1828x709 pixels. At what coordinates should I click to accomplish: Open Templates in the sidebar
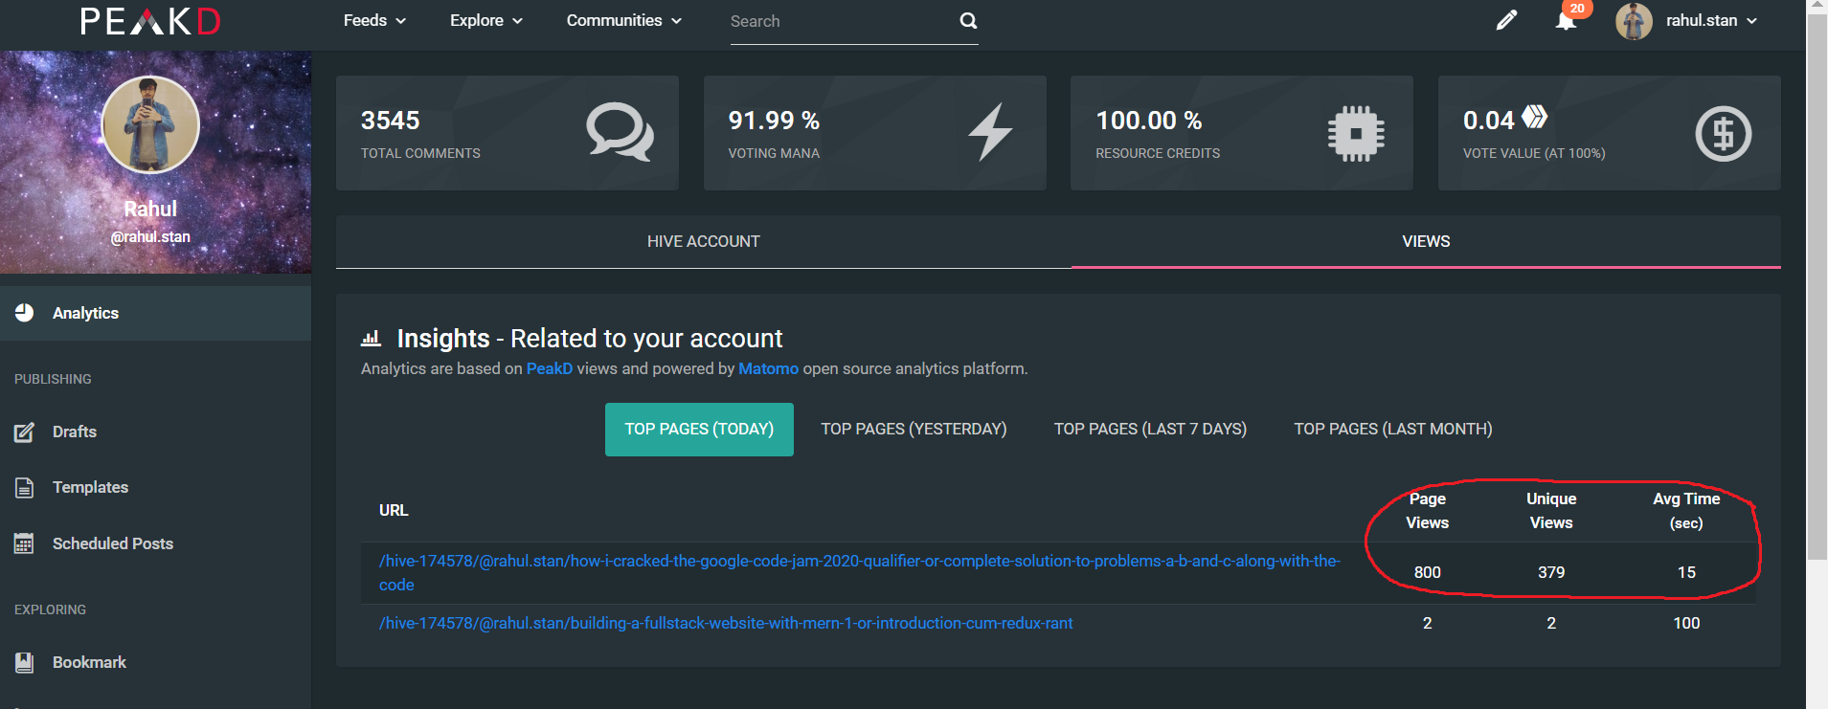(155, 488)
